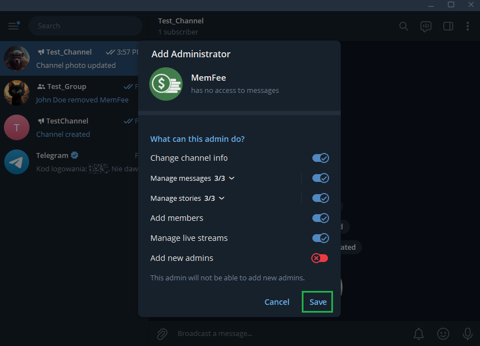
Task: Open Test_Group chat with cat avatar
Action: point(17,93)
